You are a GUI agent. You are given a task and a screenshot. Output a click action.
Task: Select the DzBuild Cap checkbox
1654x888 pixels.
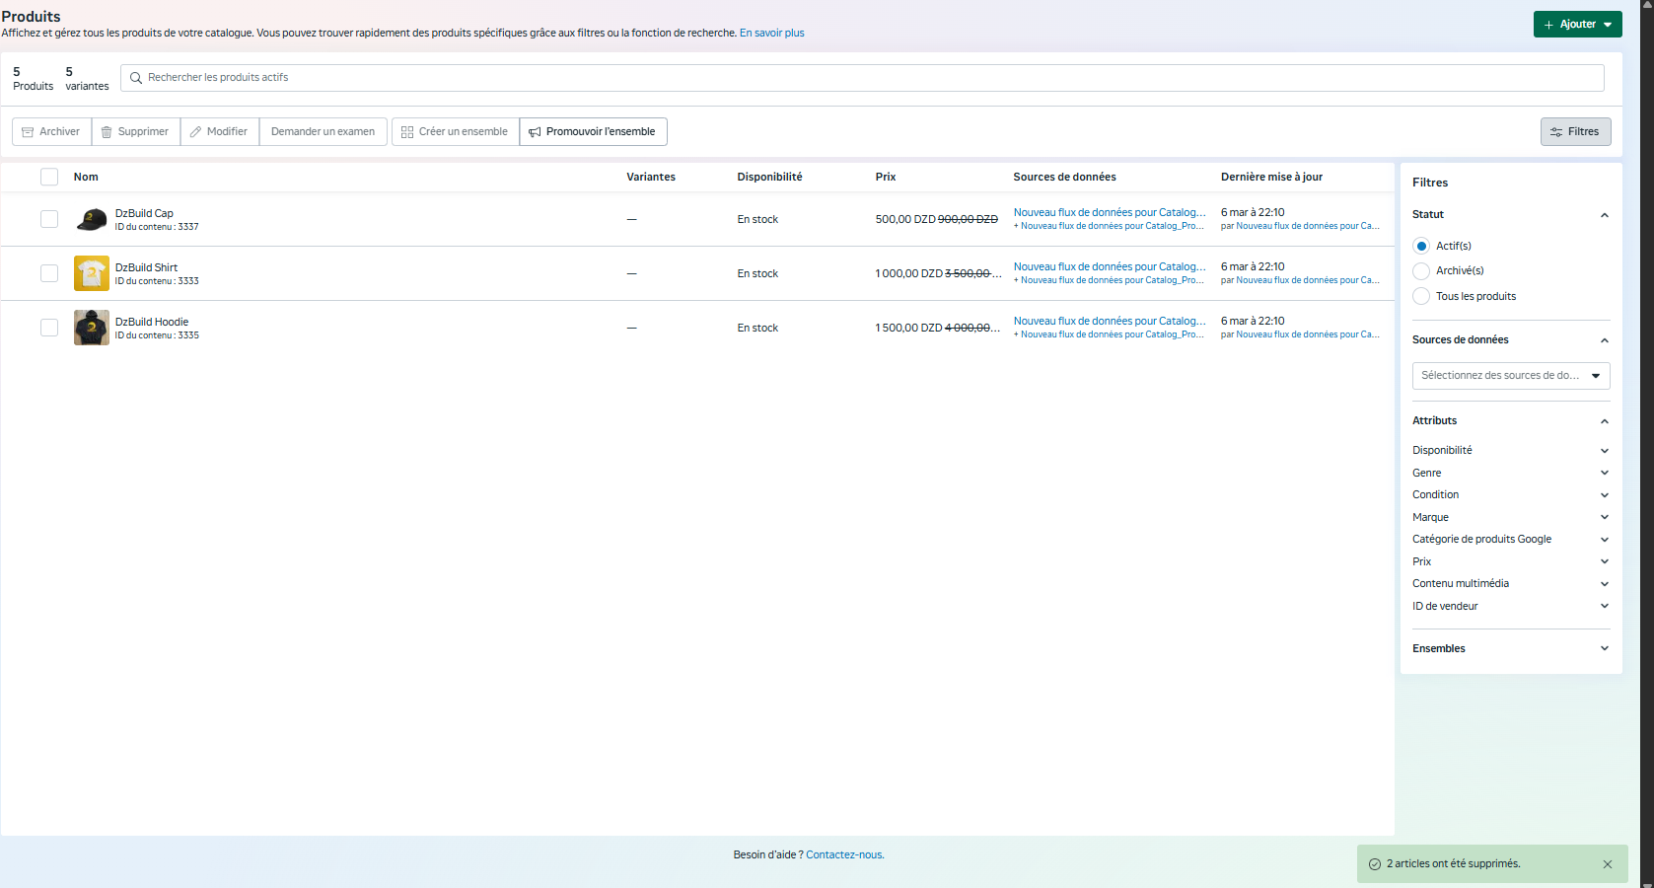[x=49, y=219]
